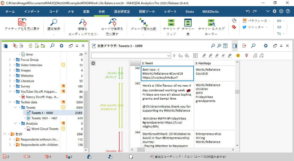The height and width of the screenshot is (161, 294).
Task: Open the コード ribbon tab
Action: click(x=54, y=12)
